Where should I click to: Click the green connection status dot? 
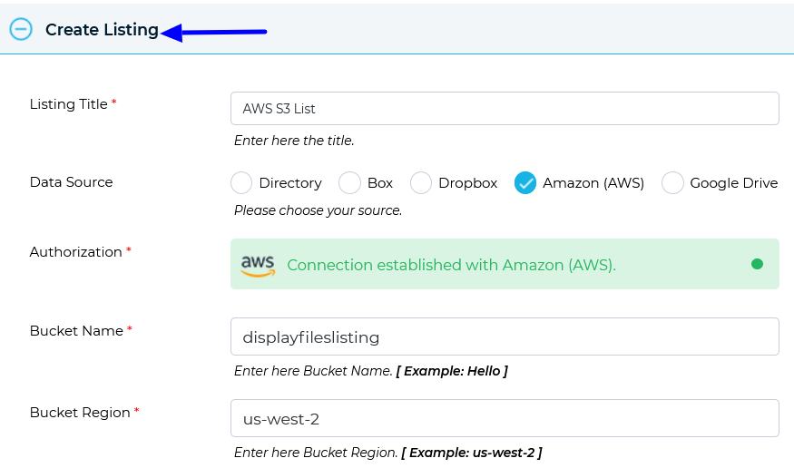pos(757,264)
